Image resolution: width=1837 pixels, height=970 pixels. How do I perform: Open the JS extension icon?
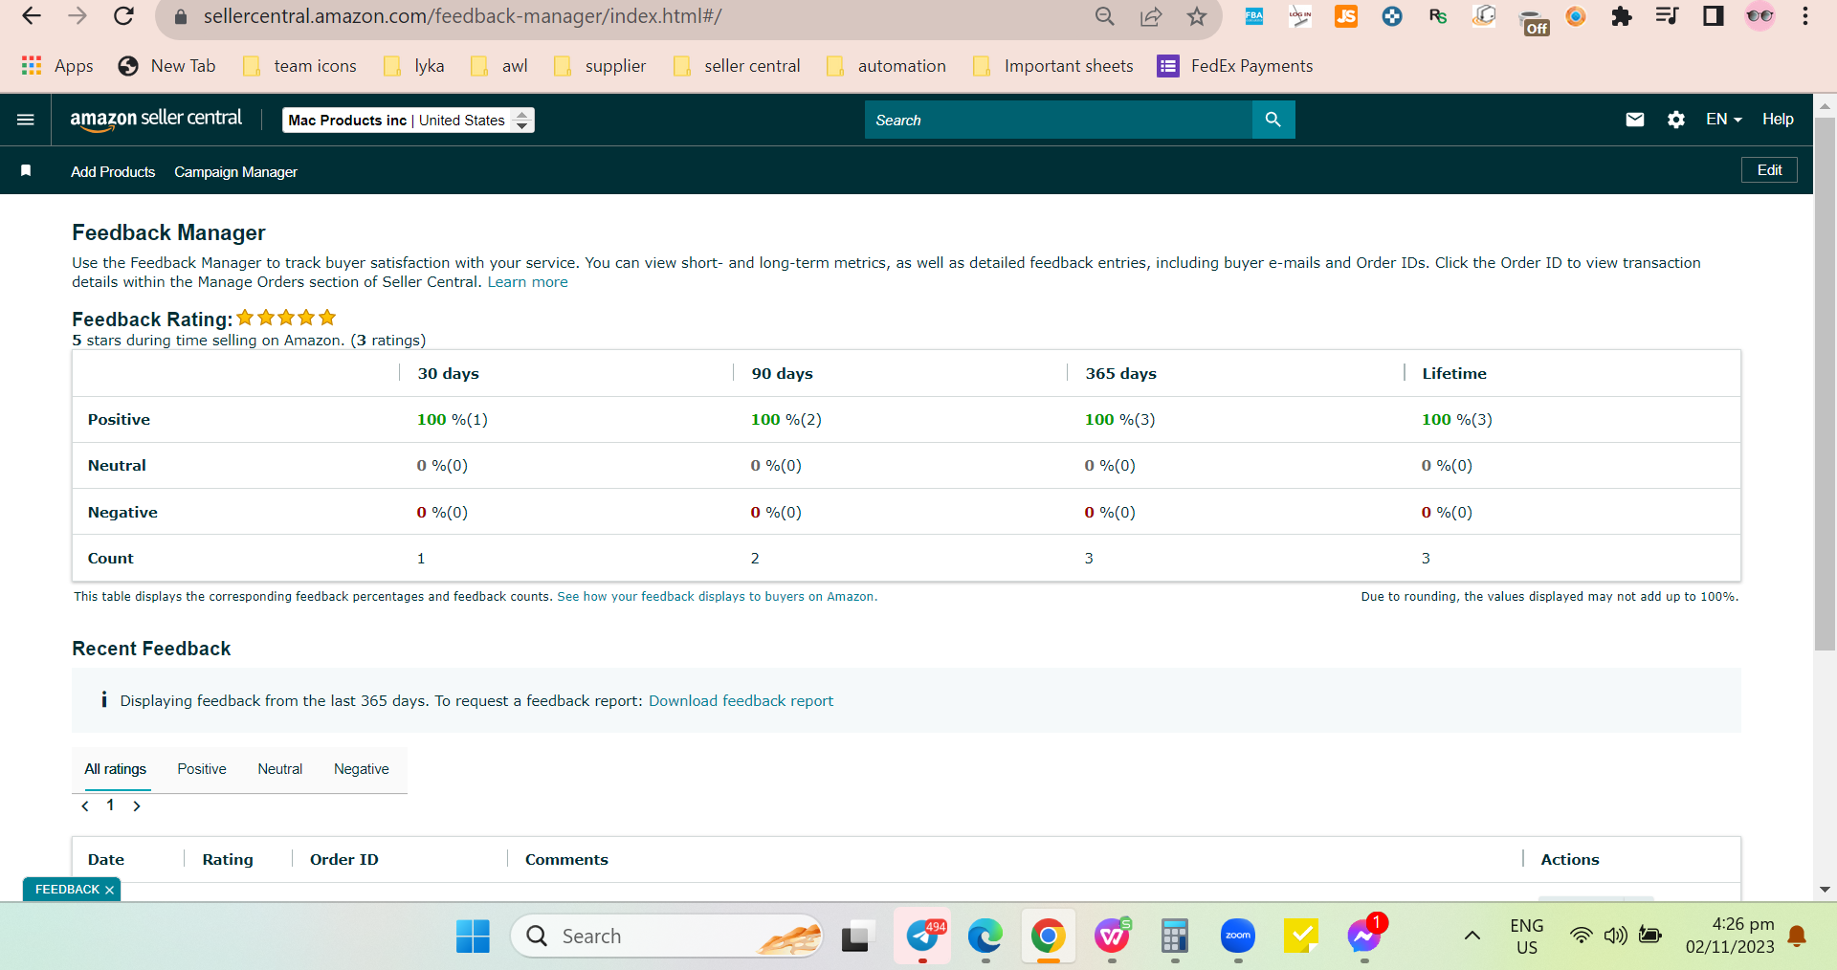click(1346, 16)
